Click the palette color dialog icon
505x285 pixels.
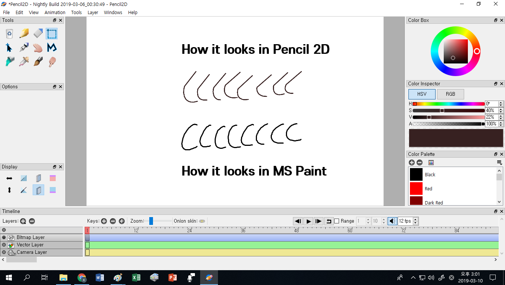click(431, 163)
